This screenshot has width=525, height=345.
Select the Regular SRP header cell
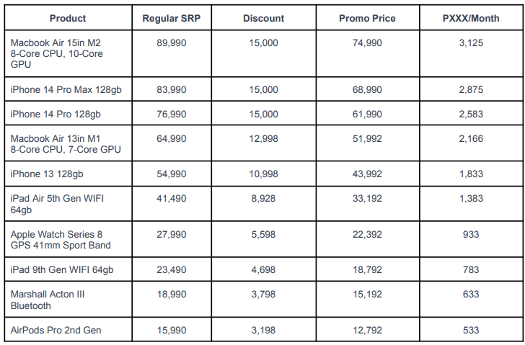point(172,18)
